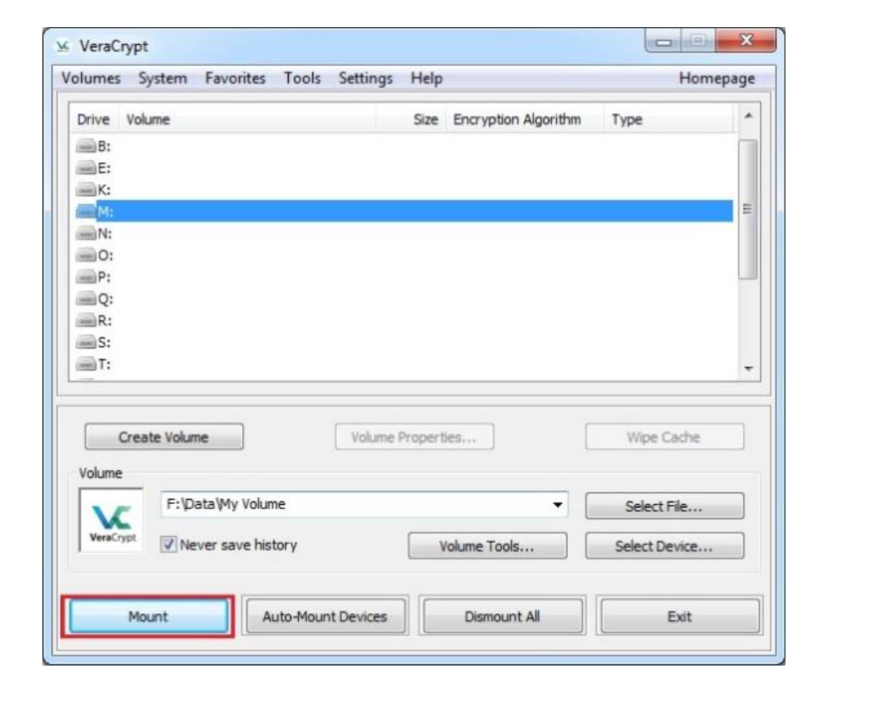Image resolution: width=882 pixels, height=707 pixels.
Task: Click the O: drive icon
Action: (x=86, y=255)
